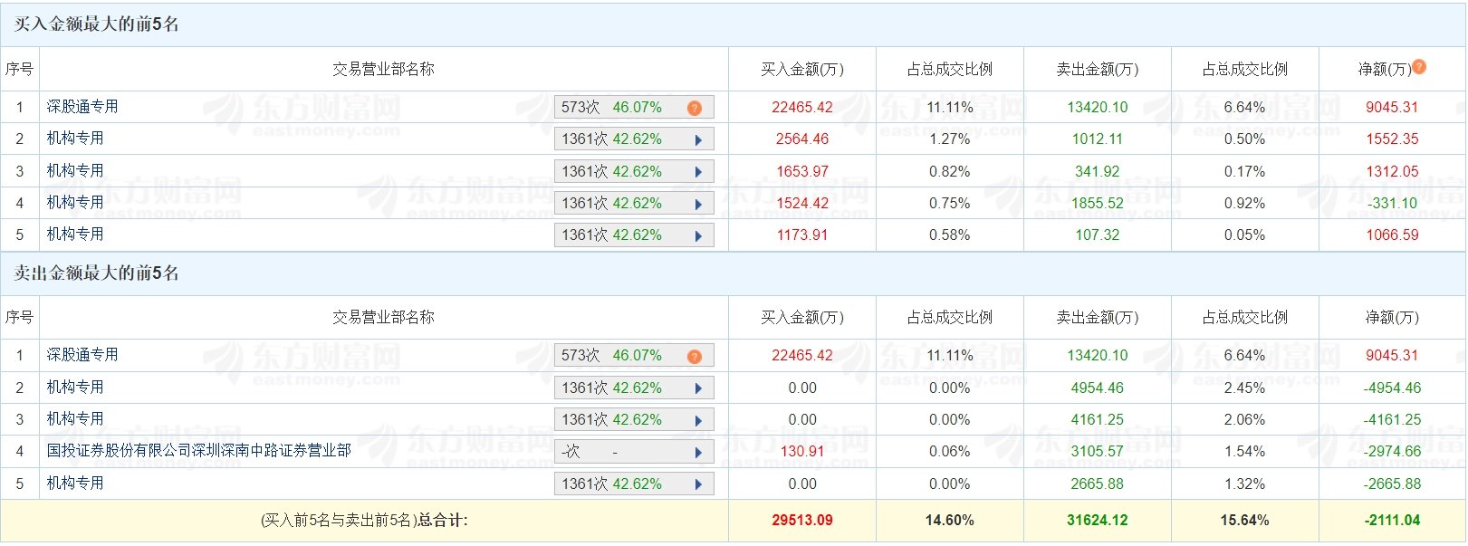Click (买入前5名与卖出前5名)总合计 label

[x=364, y=521]
